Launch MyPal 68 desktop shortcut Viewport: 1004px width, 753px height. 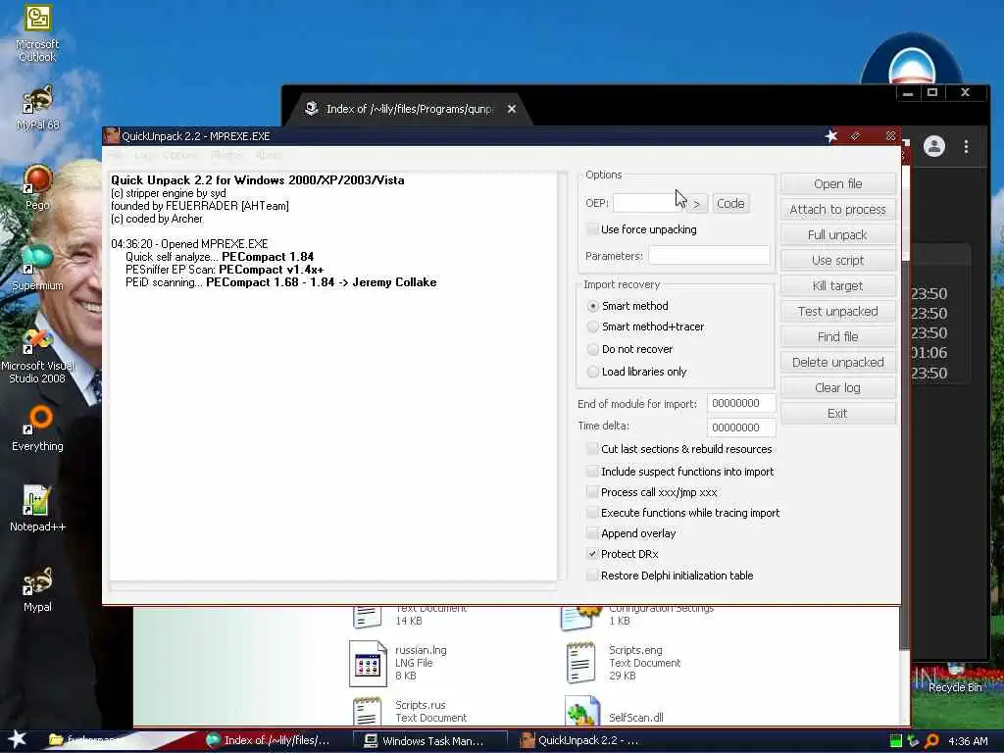(37, 106)
